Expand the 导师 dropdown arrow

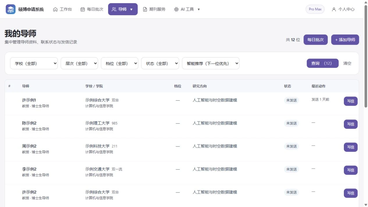131,10
